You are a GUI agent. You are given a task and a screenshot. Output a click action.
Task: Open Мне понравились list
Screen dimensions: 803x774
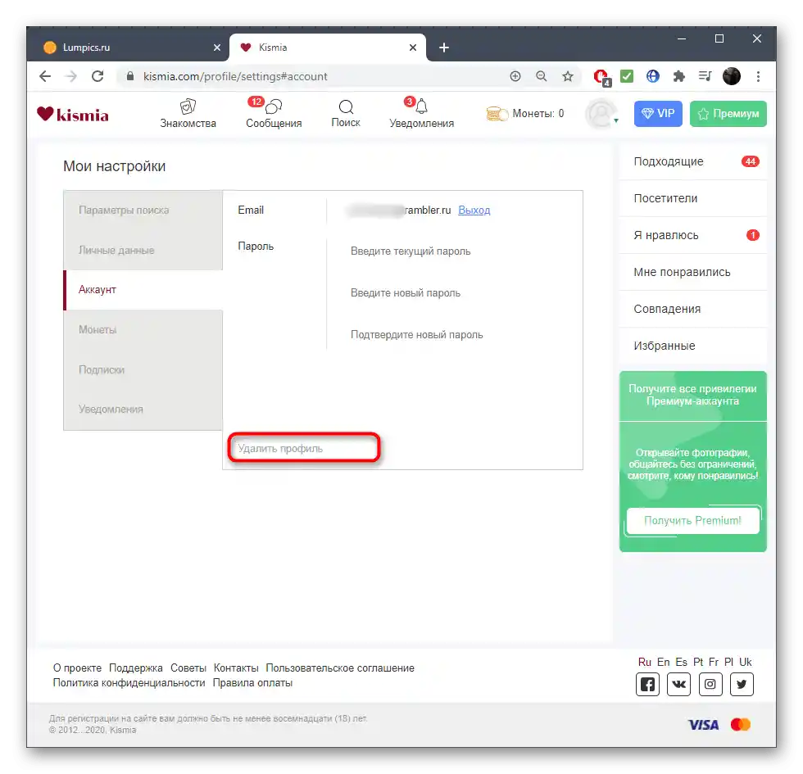[693, 272]
